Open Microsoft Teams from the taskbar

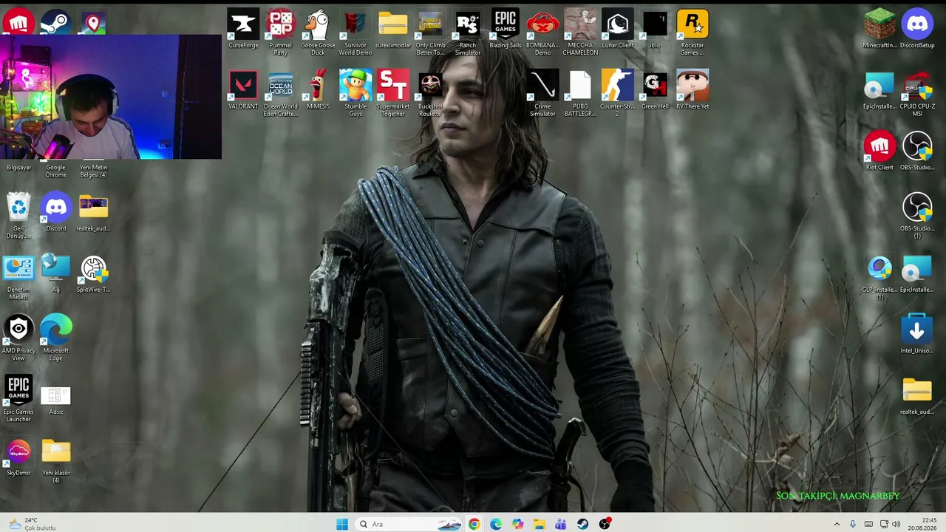(x=561, y=524)
